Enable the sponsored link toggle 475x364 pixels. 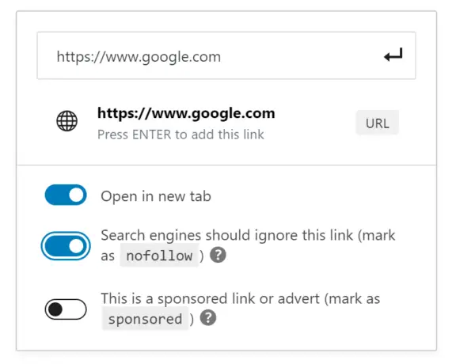66,309
